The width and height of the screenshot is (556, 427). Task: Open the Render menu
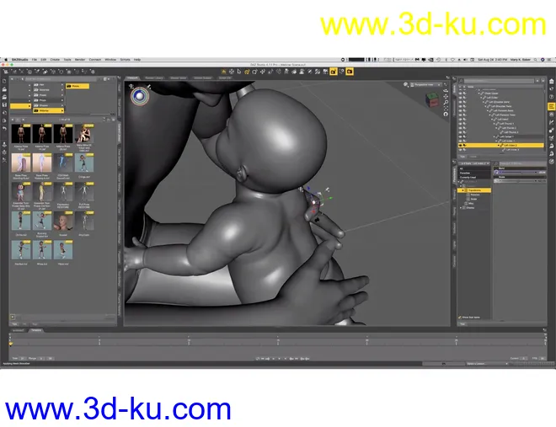(79, 60)
